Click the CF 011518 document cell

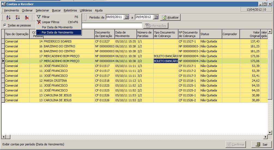(105, 81)
